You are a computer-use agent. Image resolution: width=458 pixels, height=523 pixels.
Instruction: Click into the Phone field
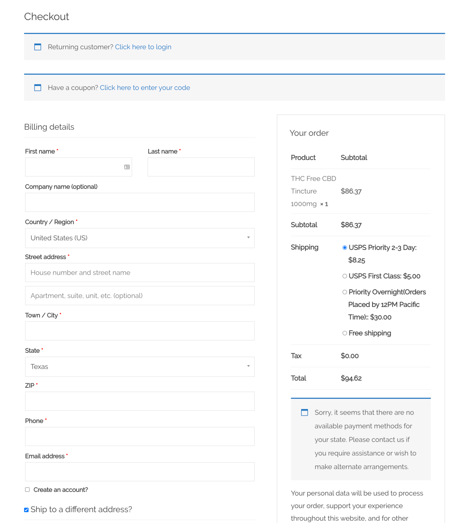[x=140, y=437]
